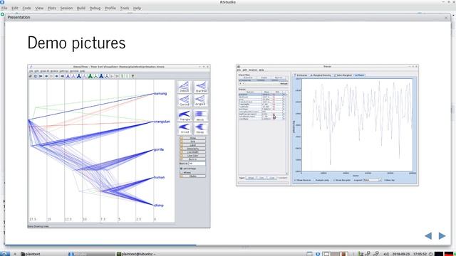The width and height of the screenshot is (456, 256).
Task: Select the Central tree style in DensiTree
Action: (x=185, y=100)
